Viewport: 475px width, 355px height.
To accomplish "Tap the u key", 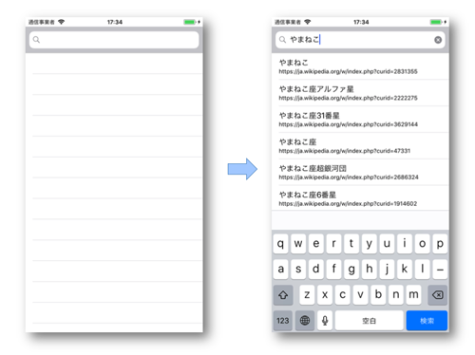I will pos(387,244).
